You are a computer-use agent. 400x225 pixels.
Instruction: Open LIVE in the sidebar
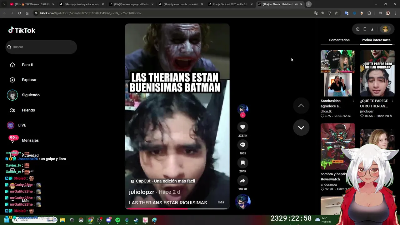(x=22, y=125)
